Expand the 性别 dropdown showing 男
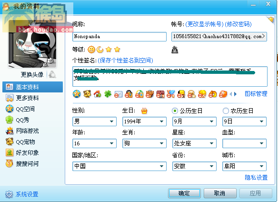This screenshot has width=278, height=202. click(94, 121)
